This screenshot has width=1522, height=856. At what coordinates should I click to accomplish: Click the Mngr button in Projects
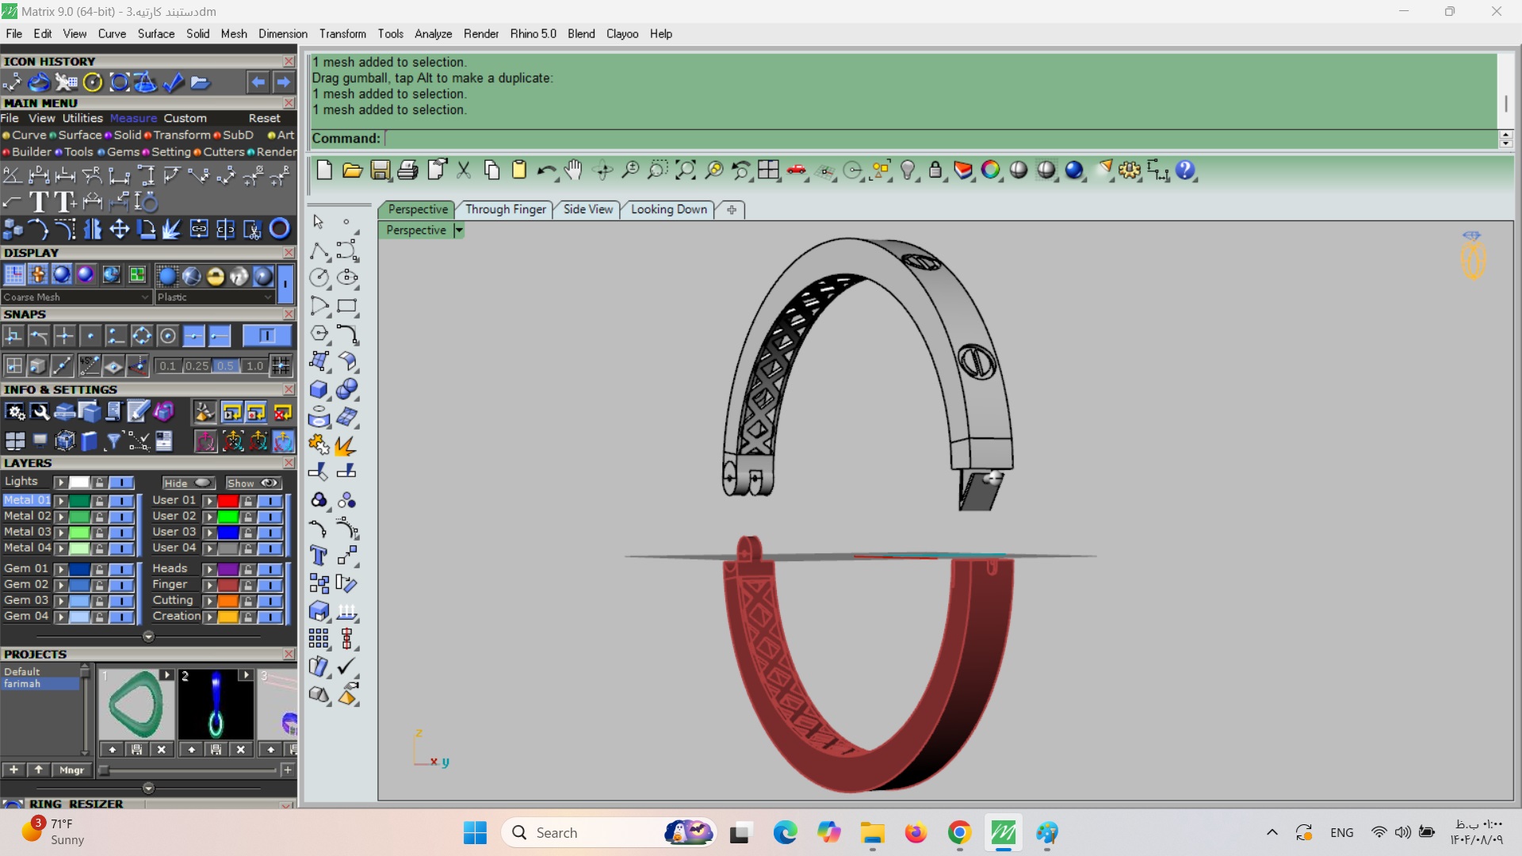71,770
